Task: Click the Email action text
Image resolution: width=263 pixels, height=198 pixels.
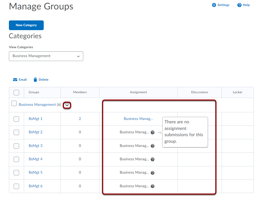Action: tap(23, 80)
